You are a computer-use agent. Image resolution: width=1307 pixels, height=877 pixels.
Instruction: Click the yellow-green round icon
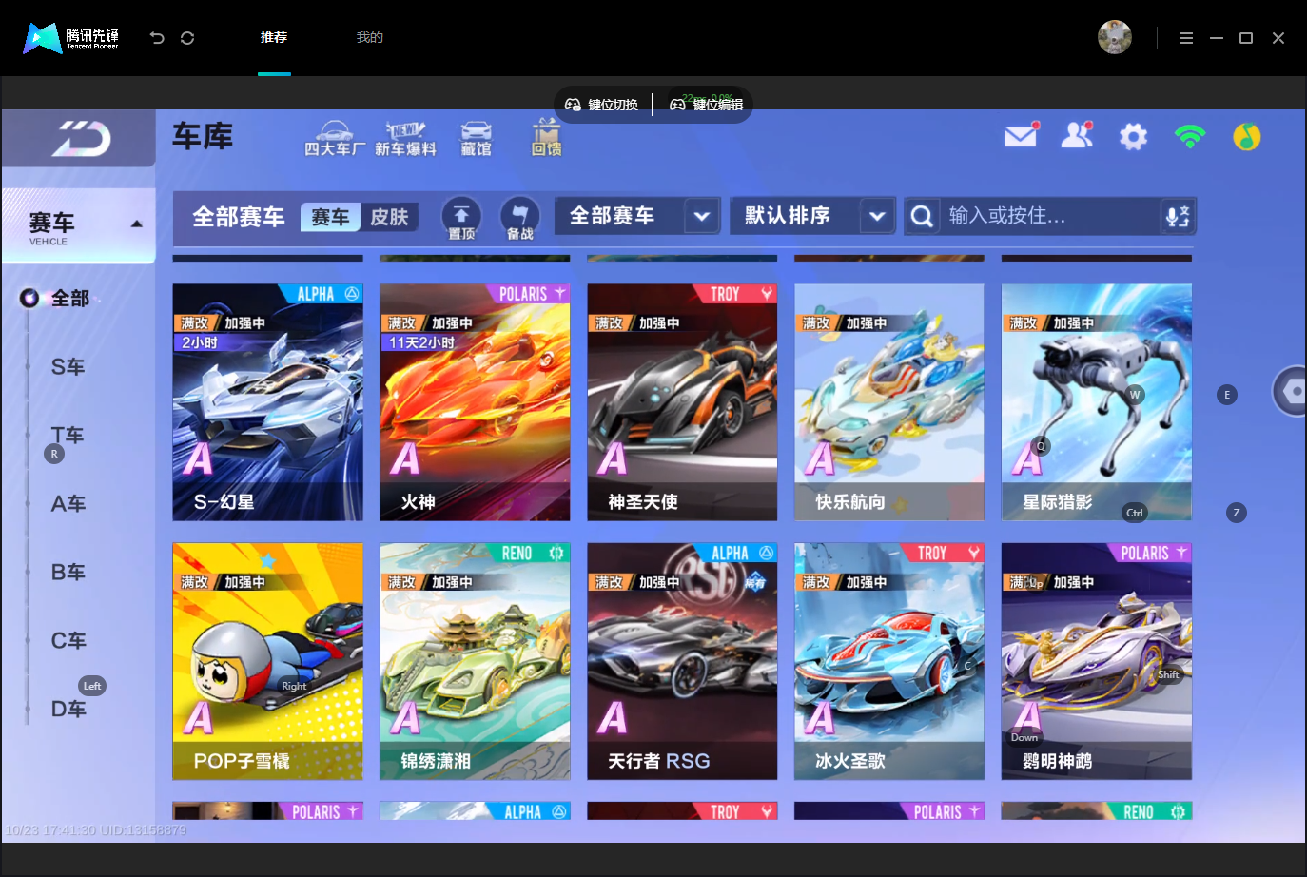[x=1247, y=137]
